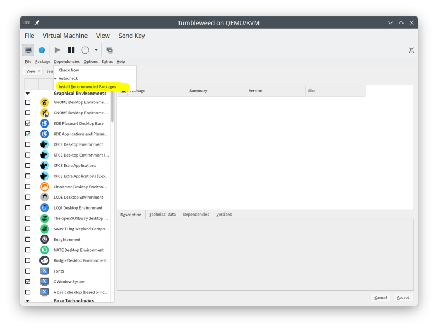Show the graphical console view icon

(x=28, y=50)
